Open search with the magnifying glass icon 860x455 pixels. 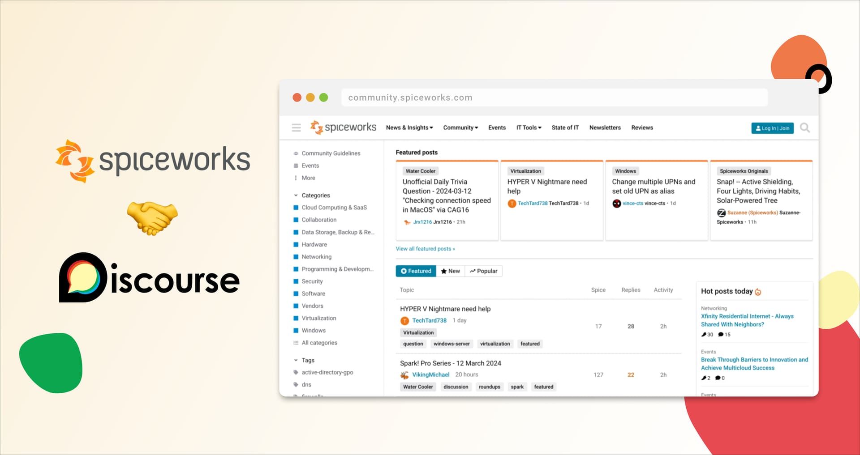(805, 128)
